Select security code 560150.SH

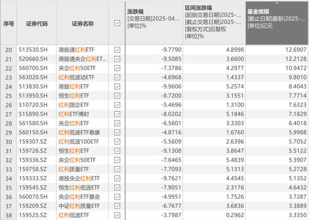tap(33, 133)
